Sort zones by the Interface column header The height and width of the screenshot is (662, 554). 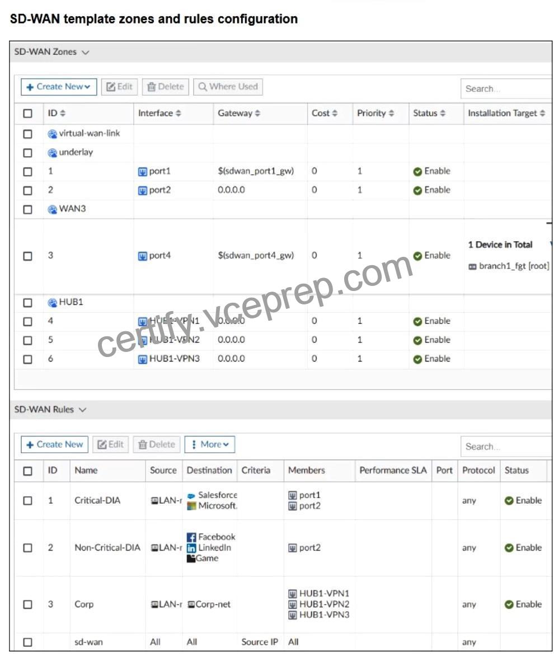[x=159, y=113]
